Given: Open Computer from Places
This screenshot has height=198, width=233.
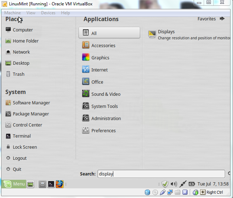Looking at the screenshot, I should 19,30.
